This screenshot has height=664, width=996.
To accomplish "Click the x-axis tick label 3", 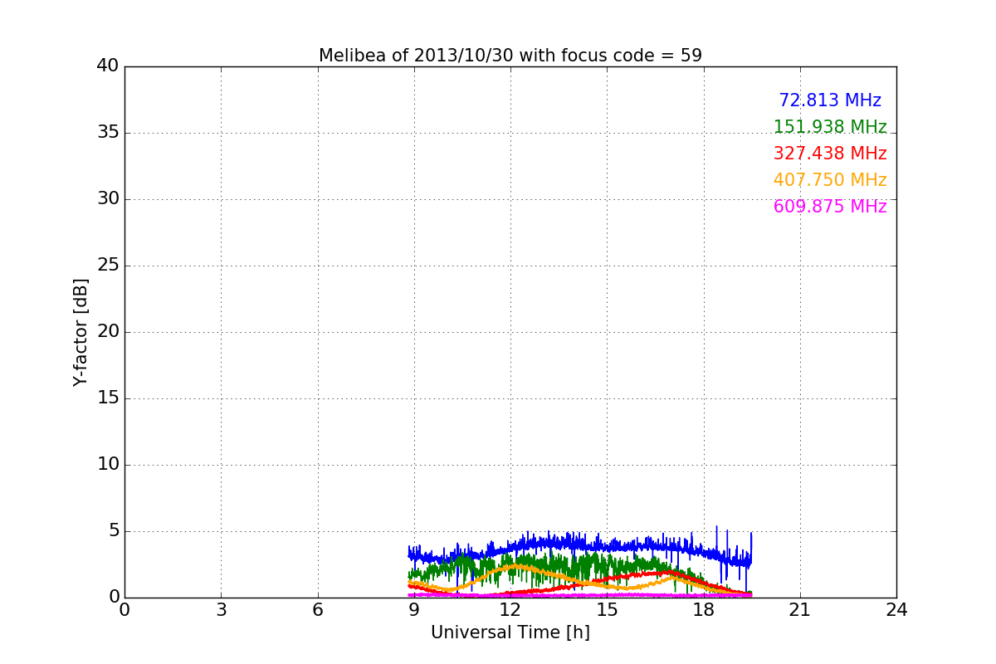I will (x=221, y=610).
